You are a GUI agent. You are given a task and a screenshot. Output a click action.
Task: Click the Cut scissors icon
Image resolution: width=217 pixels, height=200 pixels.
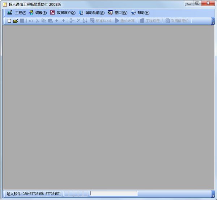37,21
